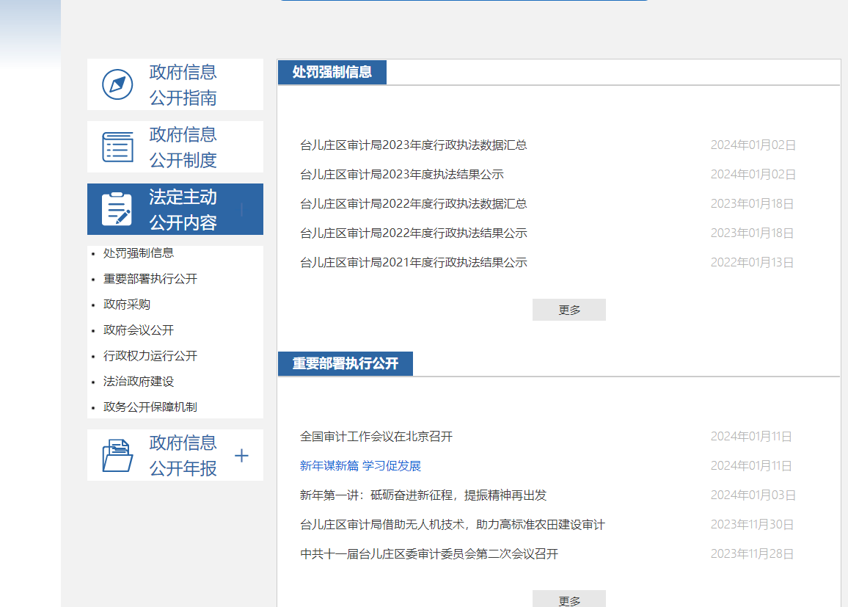Click date 2022年01月13日
The width and height of the screenshot is (848, 607).
pyautogui.click(x=752, y=262)
